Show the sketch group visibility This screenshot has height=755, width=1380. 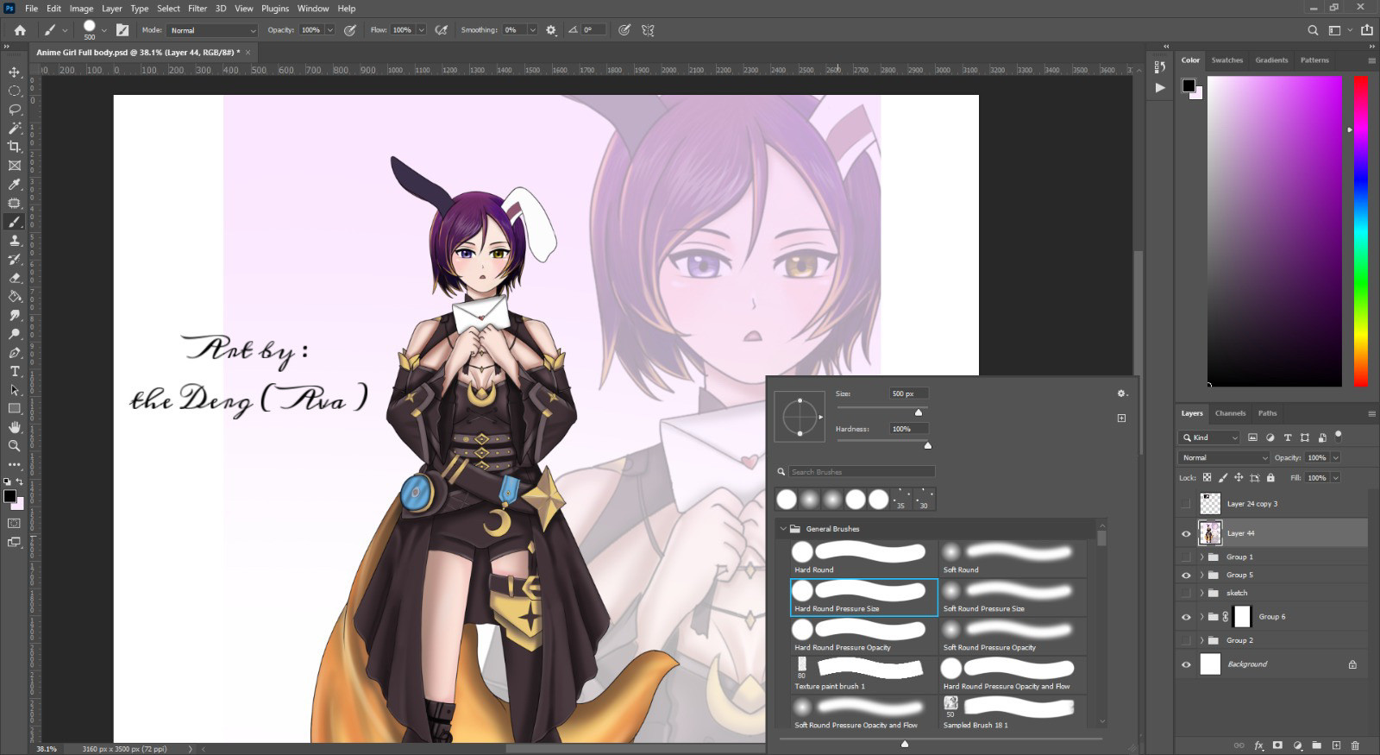pos(1186,593)
